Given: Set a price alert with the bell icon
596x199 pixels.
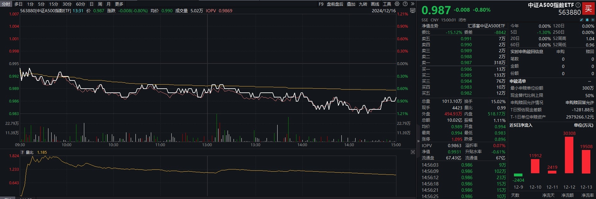Looking at the screenshot, I should click(x=587, y=20).
